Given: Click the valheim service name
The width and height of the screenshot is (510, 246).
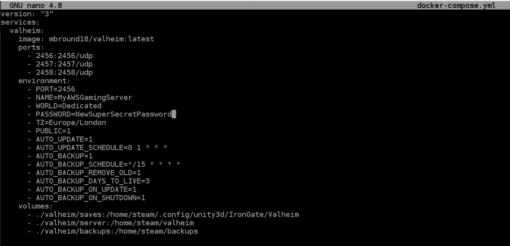Looking at the screenshot, I should pos(27,30).
